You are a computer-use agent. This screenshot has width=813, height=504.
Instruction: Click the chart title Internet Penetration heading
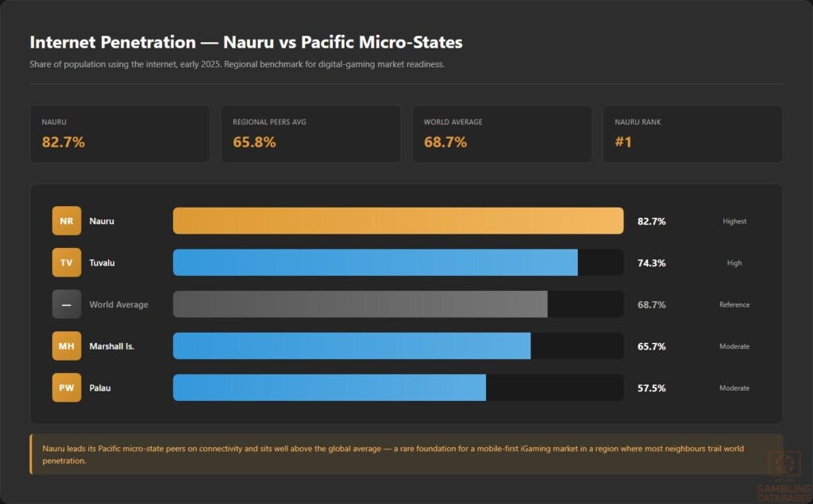click(x=246, y=42)
